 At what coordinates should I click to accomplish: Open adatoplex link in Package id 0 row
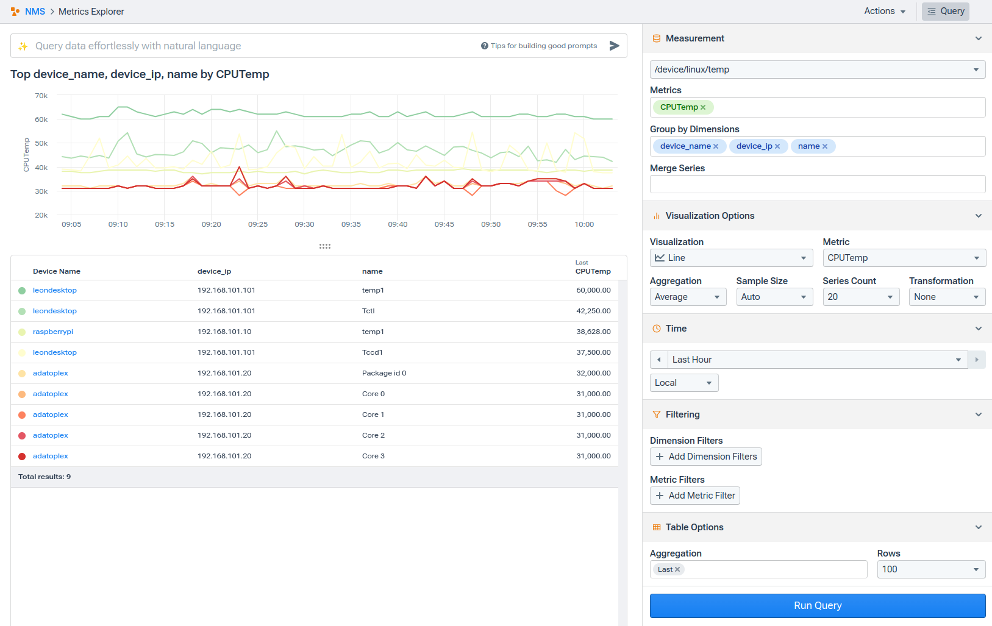[51, 373]
